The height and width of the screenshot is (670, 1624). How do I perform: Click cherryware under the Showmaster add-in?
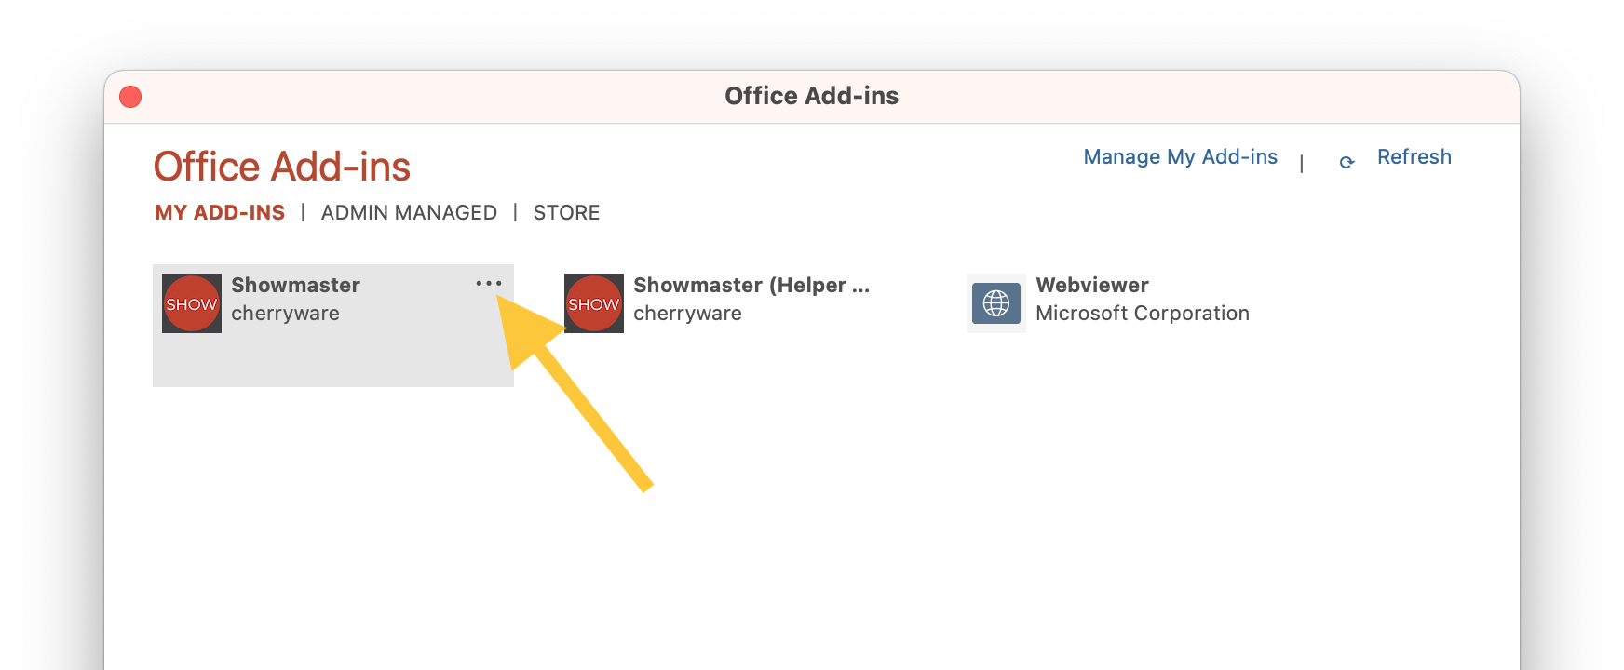point(285,314)
